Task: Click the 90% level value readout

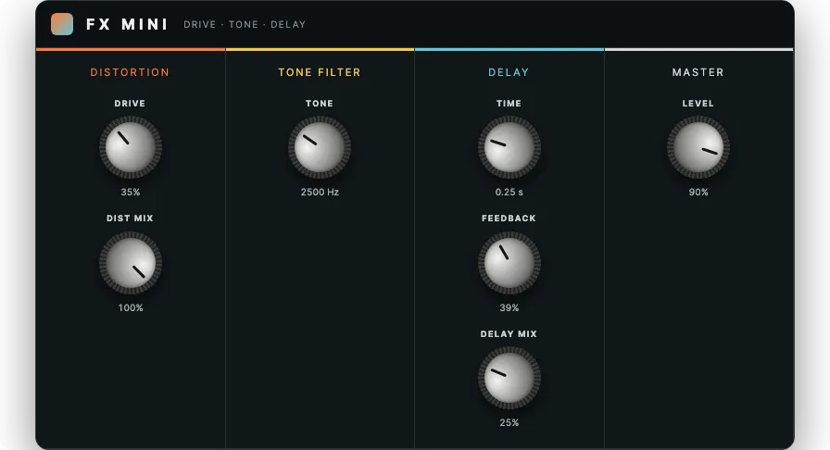Action: [x=698, y=193]
